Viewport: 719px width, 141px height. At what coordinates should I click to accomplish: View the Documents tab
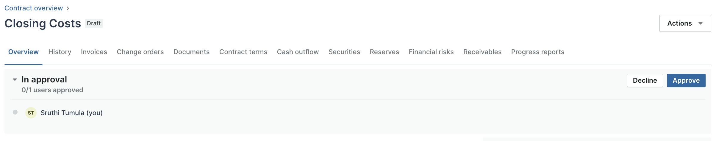pyautogui.click(x=192, y=52)
